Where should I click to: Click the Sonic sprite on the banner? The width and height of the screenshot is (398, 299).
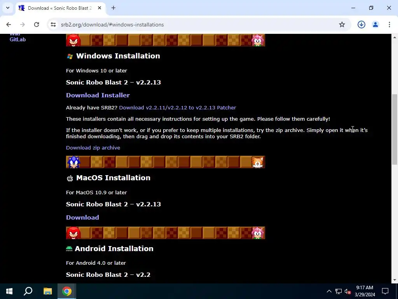[73, 162]
